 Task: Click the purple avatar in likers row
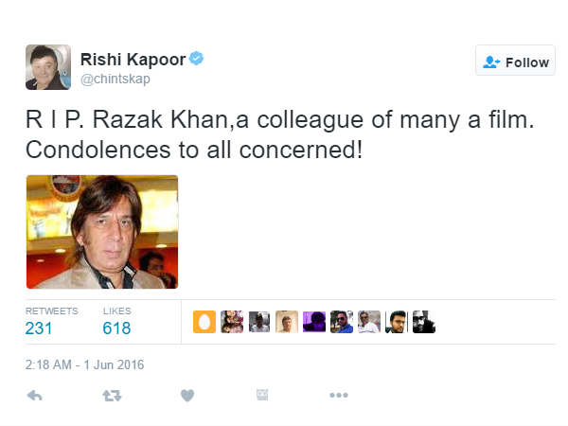point(314,322)
